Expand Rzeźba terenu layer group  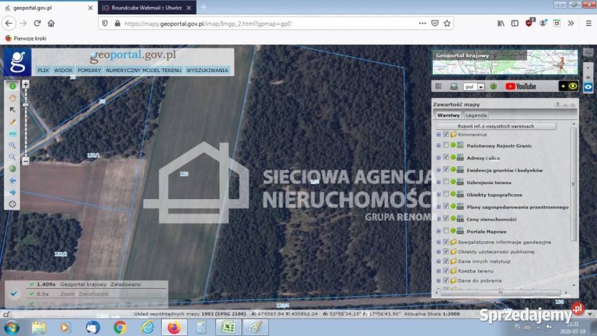pyautogui.click(x=438, y=271)
